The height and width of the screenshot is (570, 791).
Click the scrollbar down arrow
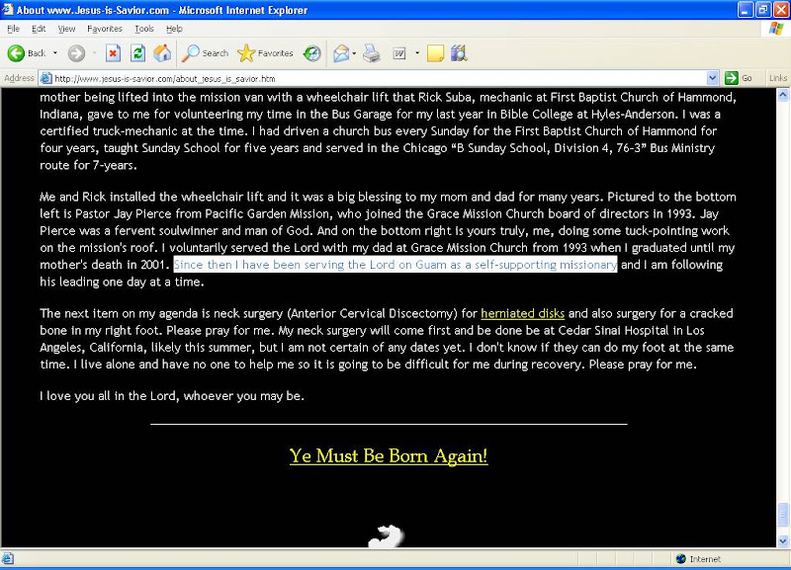pyautogui.click(x=783, y=541)
